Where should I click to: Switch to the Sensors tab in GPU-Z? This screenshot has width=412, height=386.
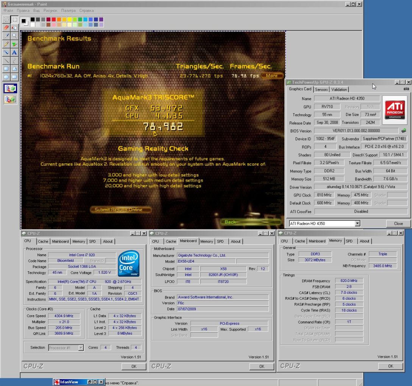click(321, 90)
